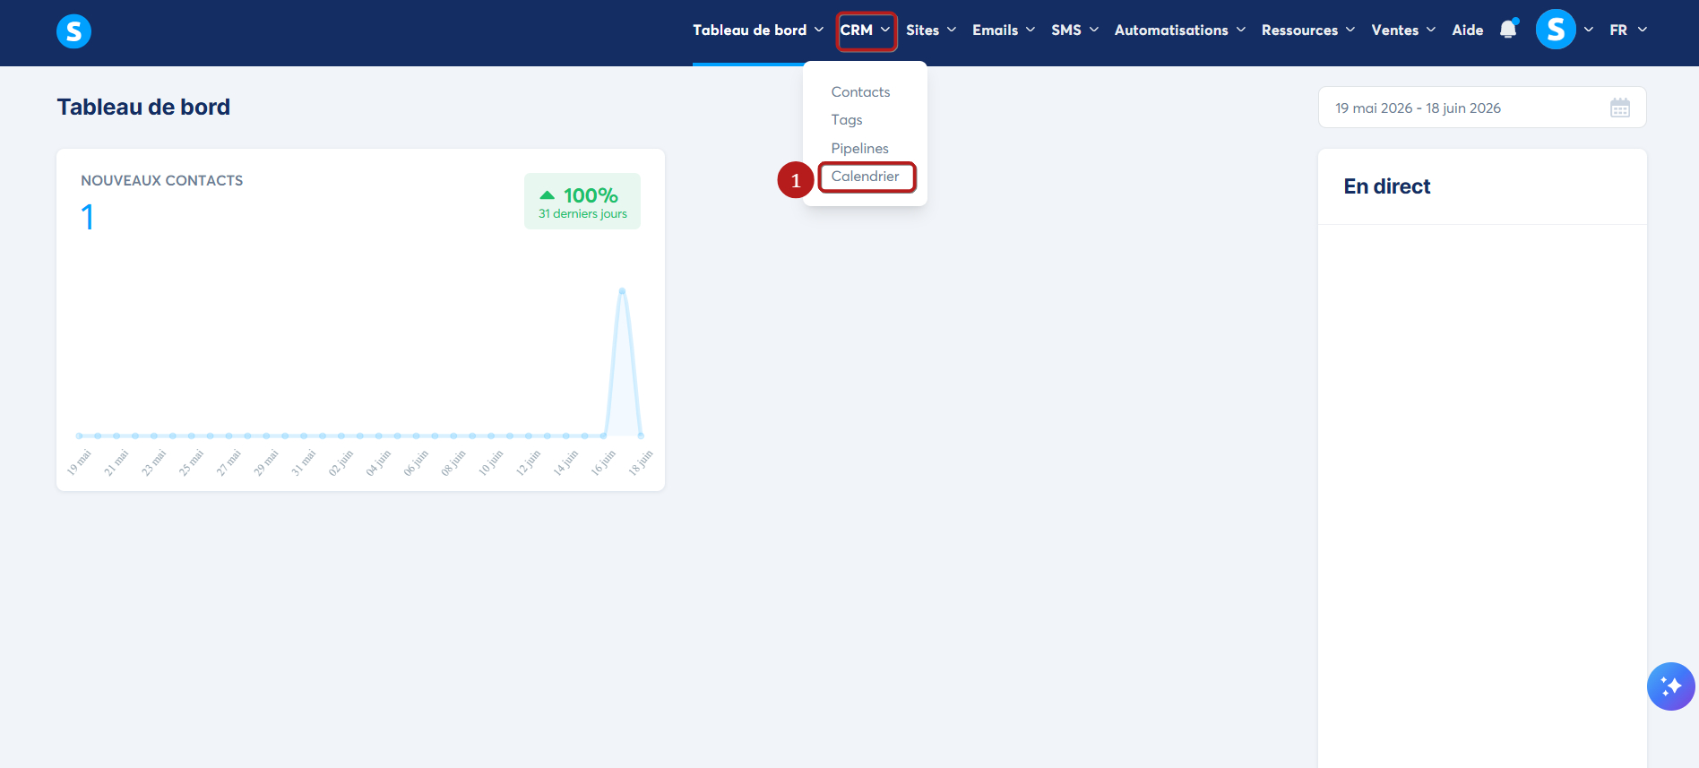Click the new contacts count 1
Image resolution: width=1699 pixels, height=768 pixels.
(x=87, y=217)
